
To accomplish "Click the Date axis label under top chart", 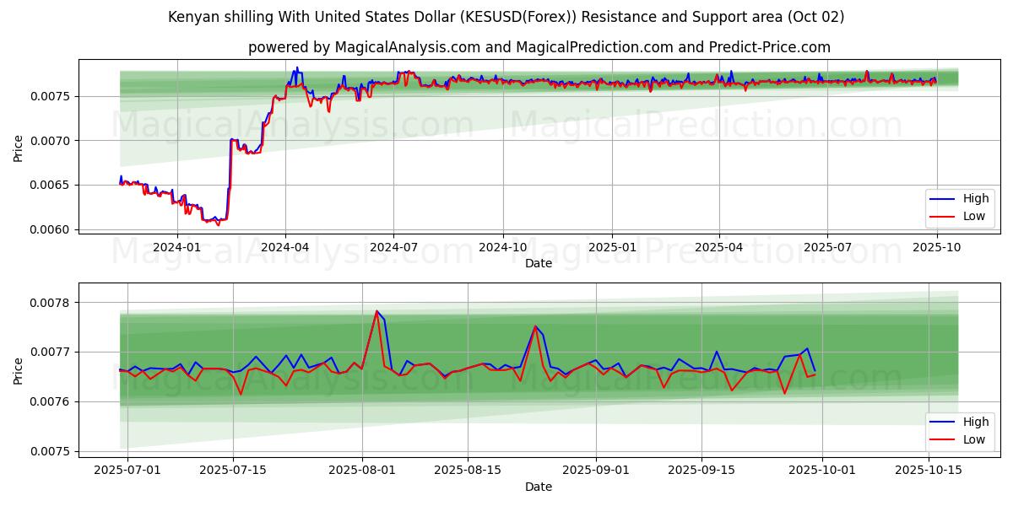I will [539, 263].
